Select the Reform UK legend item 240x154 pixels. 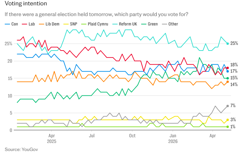pyautogui.click(x=125, y=24)
